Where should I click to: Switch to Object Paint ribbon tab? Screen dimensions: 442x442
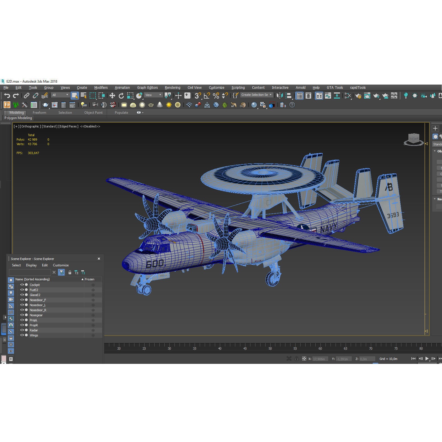pyautogui.click(x=93, y=113)
